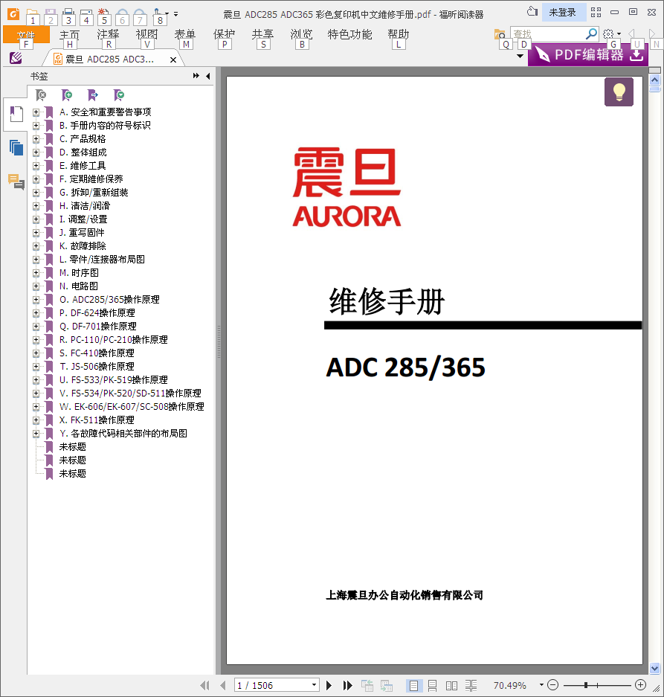The width and height of the screenshot is (664, 697).
Task: Switch to the 注释 ribbon tab
Action: point(108,34)
